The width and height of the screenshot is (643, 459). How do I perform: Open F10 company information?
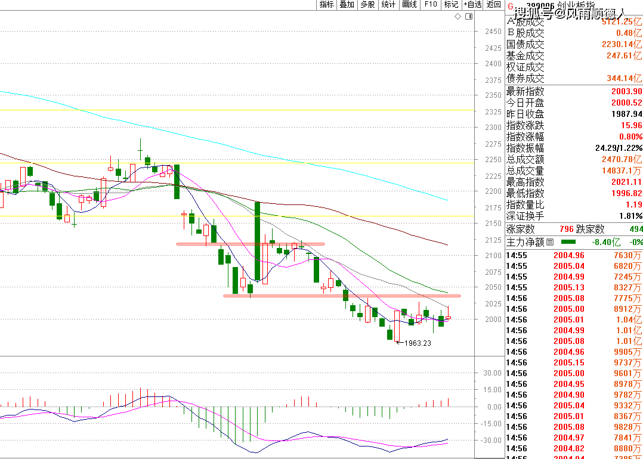430,5
